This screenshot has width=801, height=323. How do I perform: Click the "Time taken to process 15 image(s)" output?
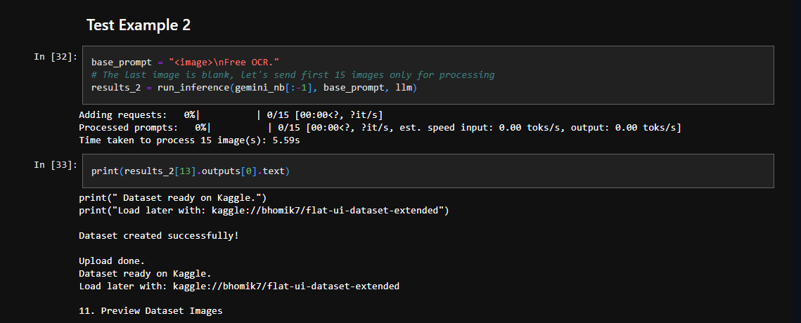(x=189, y=140)
